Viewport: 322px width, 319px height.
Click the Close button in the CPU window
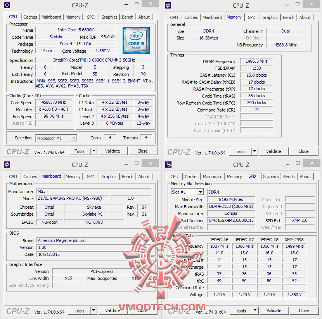pos(142,151)
